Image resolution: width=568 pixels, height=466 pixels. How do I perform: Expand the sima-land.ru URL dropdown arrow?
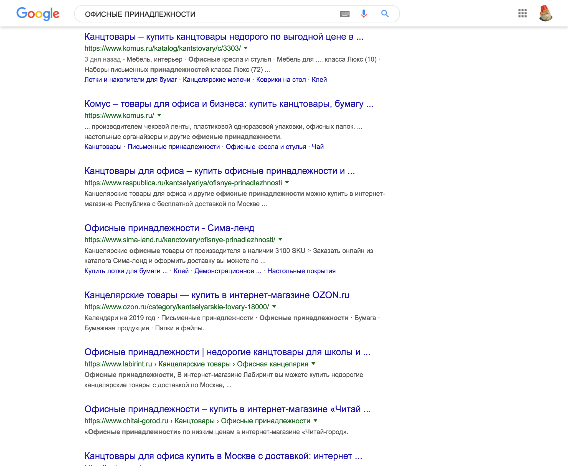(280, 239)
